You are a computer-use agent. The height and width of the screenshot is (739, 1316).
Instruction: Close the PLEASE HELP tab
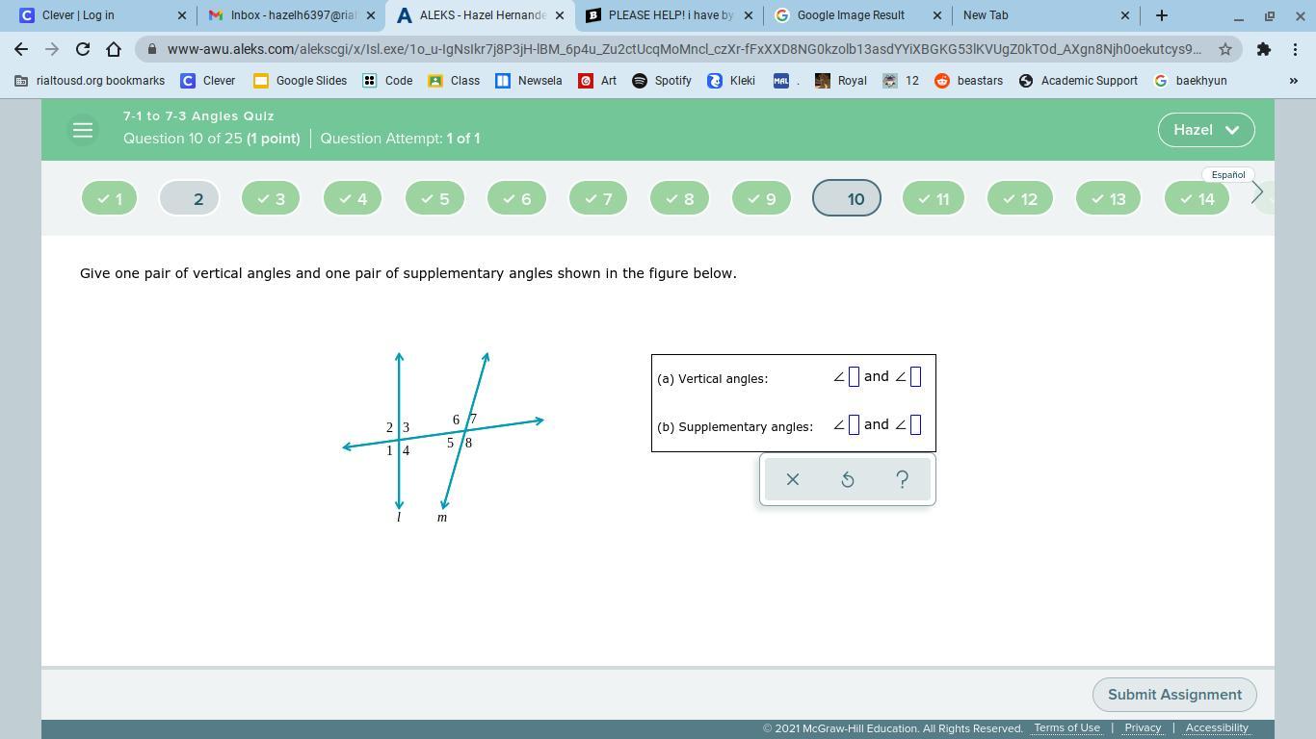pos(749,15)
